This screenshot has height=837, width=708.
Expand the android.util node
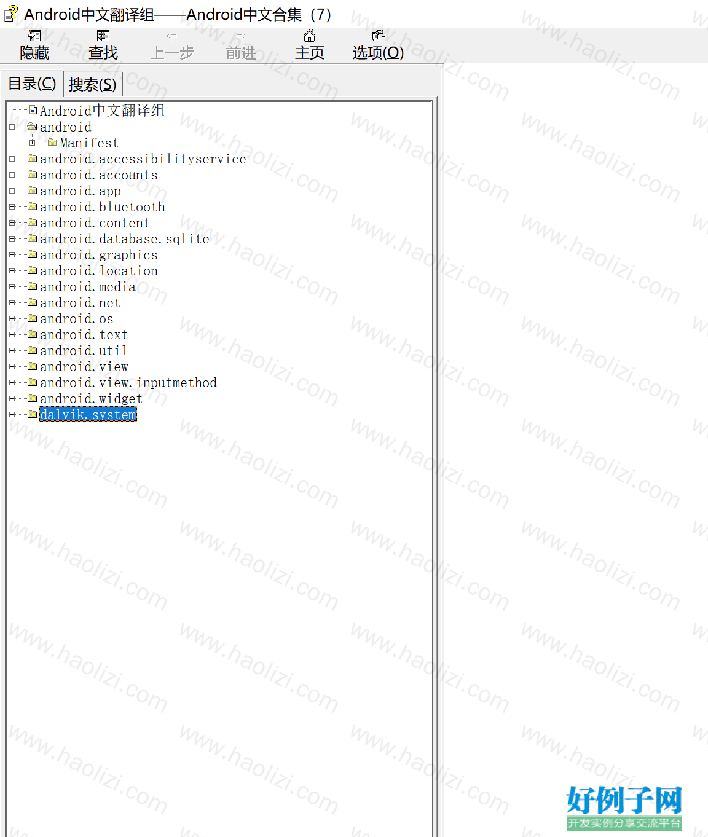click(12, 351)
